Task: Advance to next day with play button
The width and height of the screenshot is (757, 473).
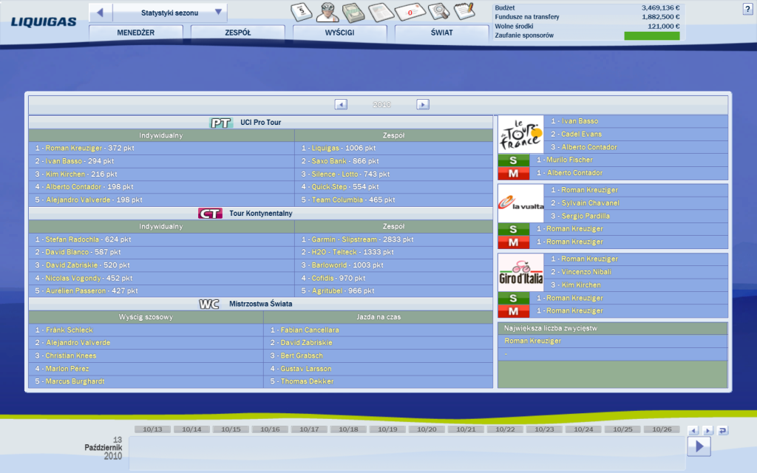Action: tap(699, 446)
